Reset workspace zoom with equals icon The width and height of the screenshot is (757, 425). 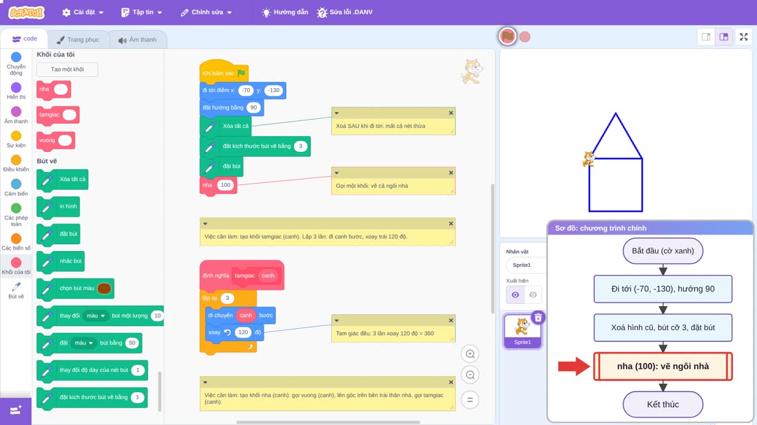click(470, 400)
